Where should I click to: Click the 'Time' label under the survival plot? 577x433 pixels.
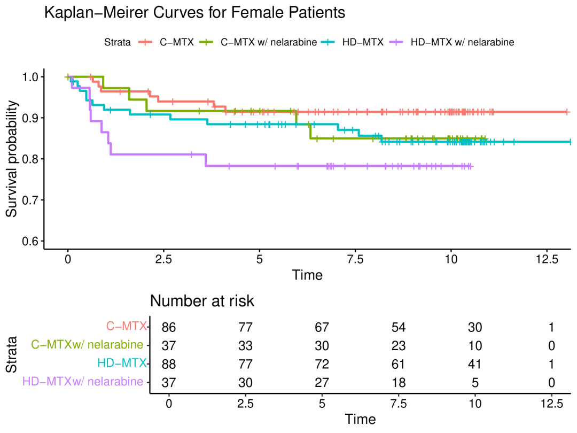(307, 275)
